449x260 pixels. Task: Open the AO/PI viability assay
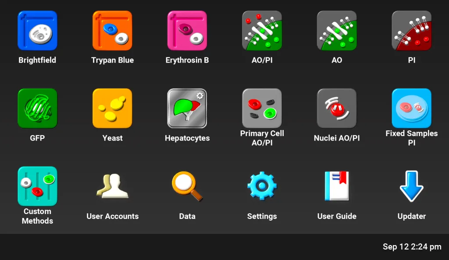262,31
